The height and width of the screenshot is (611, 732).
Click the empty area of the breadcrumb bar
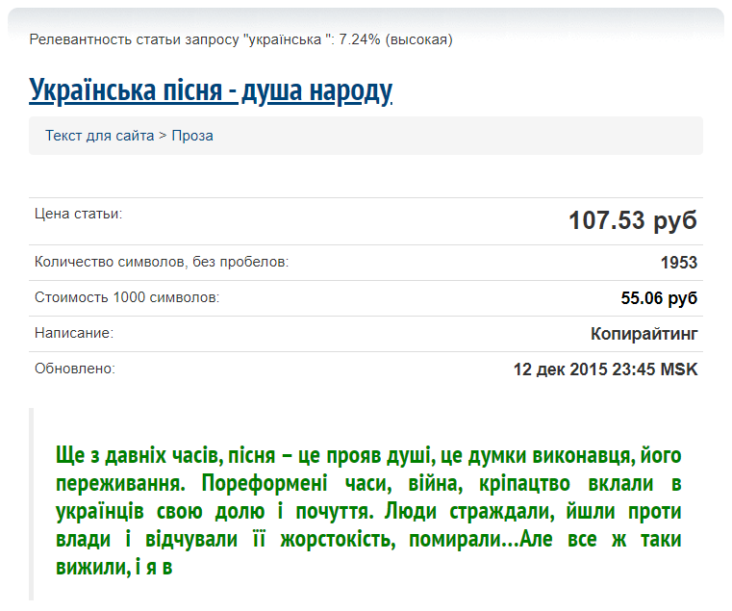point(462,136)
